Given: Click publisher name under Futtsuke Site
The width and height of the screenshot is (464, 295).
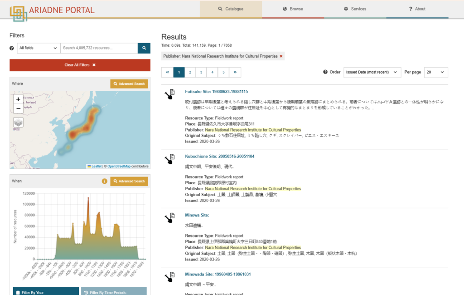Looking at the screenshot, I should (253, 130).
